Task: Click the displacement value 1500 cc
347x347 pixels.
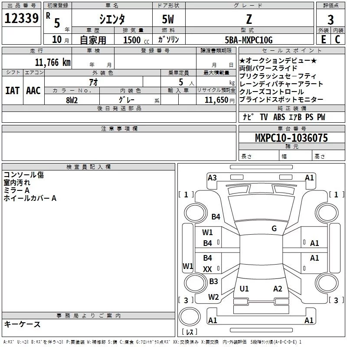Action: coord(136,40)
